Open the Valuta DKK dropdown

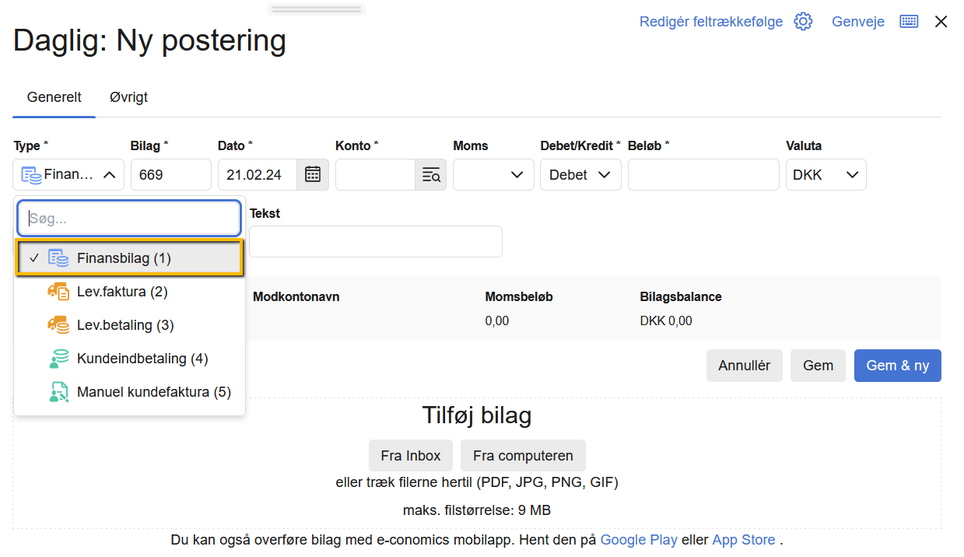pos(826,175)
